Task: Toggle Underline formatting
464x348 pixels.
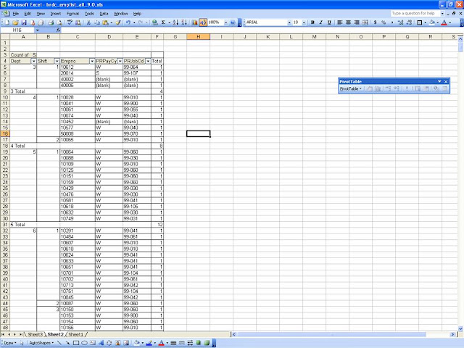Action: coord(329,22)
